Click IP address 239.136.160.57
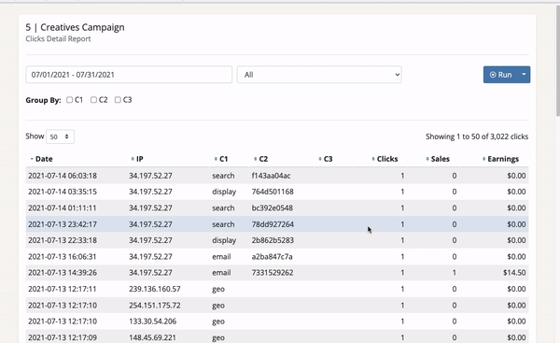 pyautogui.click(x=155, y=289)
